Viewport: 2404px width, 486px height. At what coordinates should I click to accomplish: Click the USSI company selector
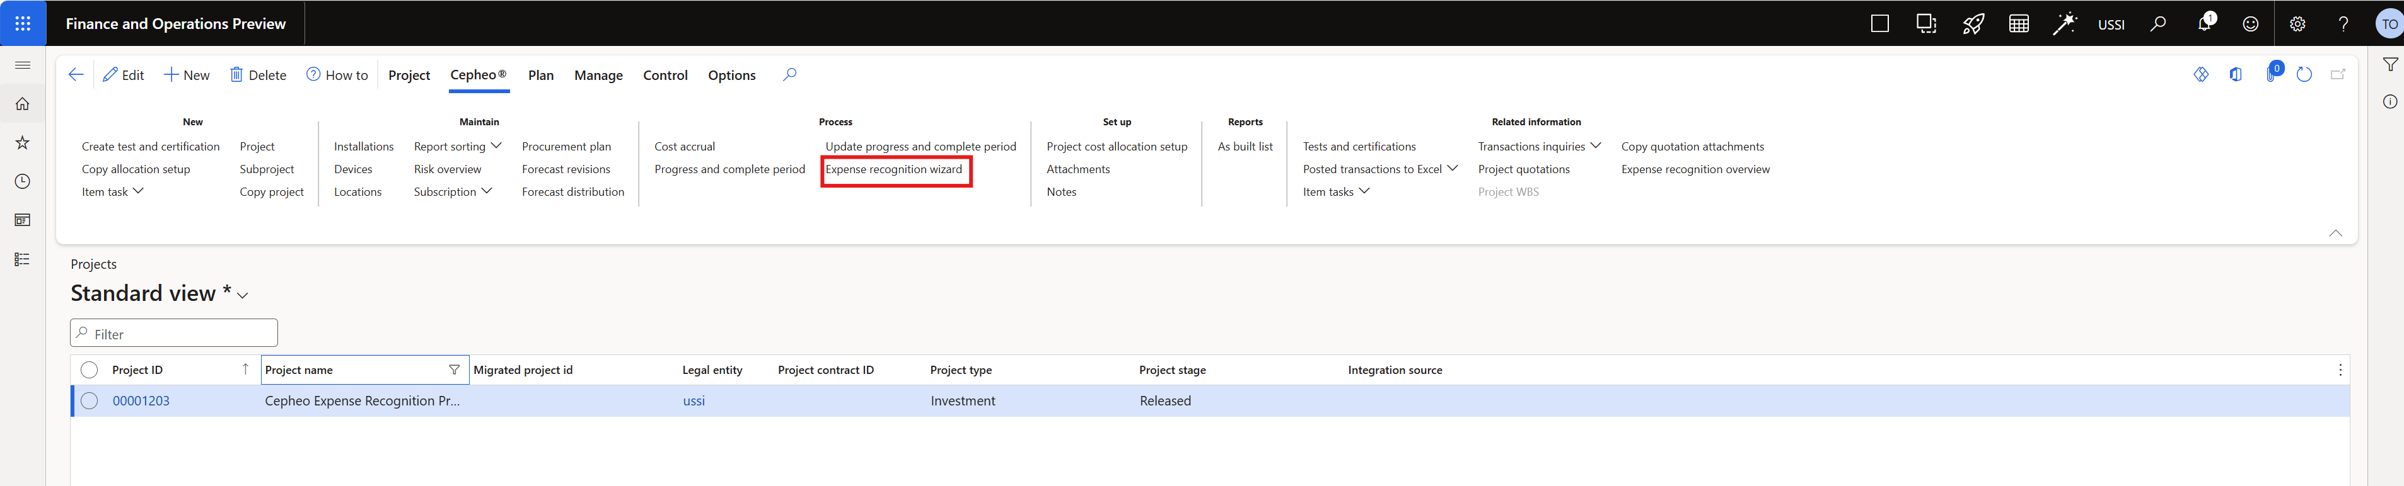click(x=2111, y=25)
